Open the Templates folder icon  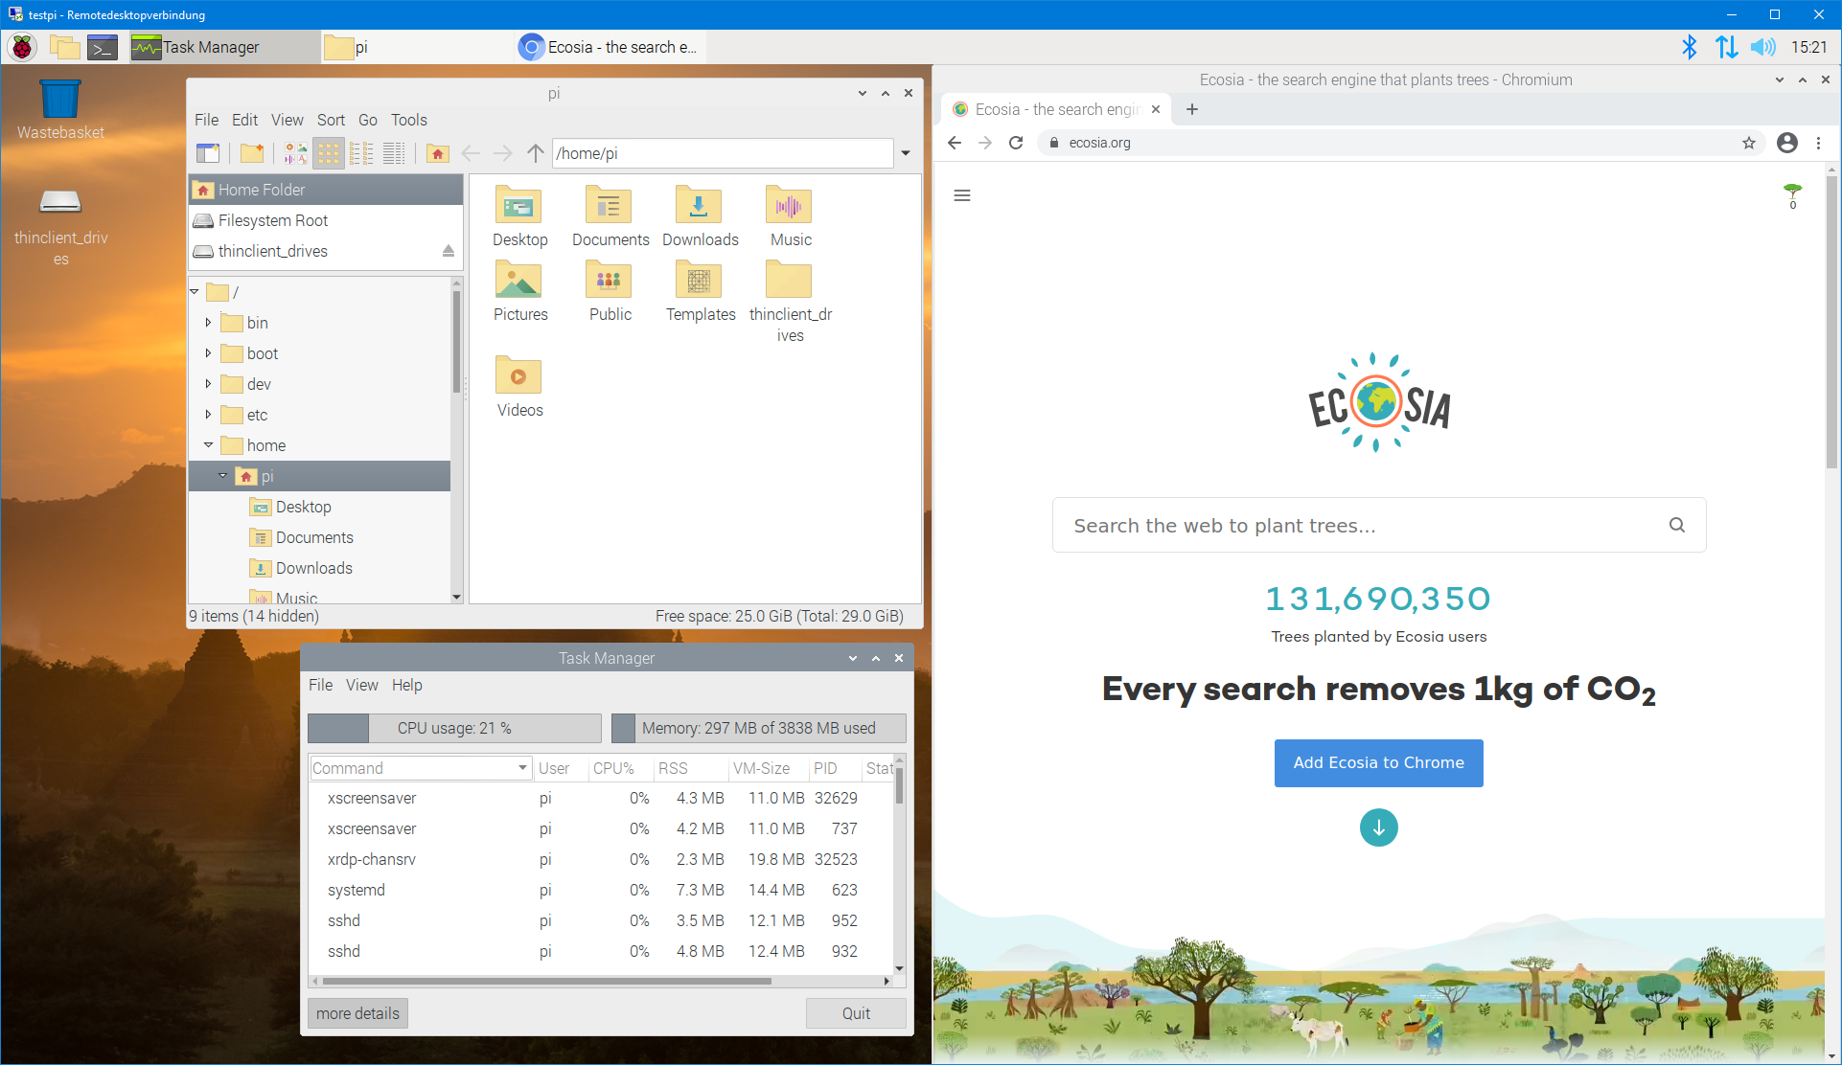tap(701, 291)
